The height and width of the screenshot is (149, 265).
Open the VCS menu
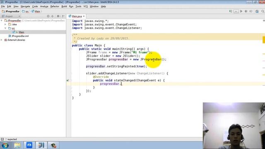pyautogui.click(x=86, y=7)
